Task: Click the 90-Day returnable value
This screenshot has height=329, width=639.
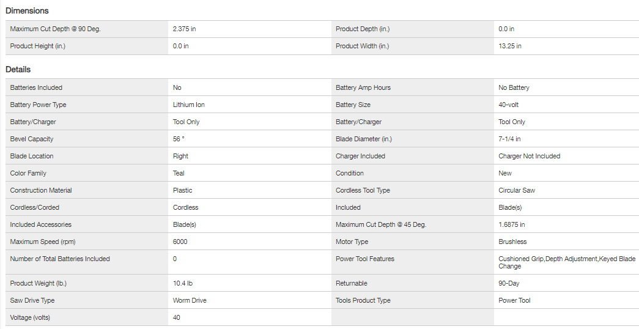Action: tap(509, 284)
